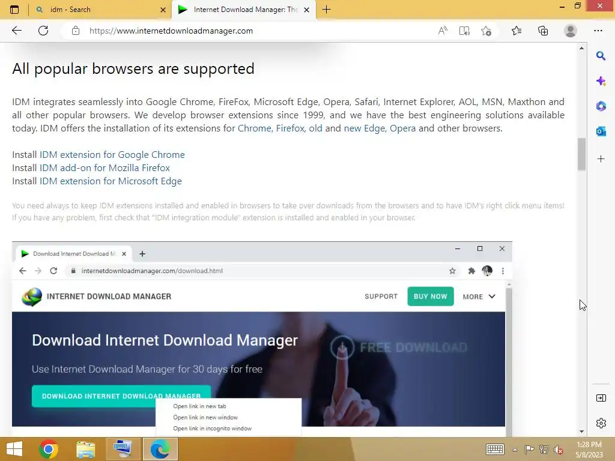Follow the 'new Edge' link
The height and width of the screenshot is (461, 615).
pos(365,128)
